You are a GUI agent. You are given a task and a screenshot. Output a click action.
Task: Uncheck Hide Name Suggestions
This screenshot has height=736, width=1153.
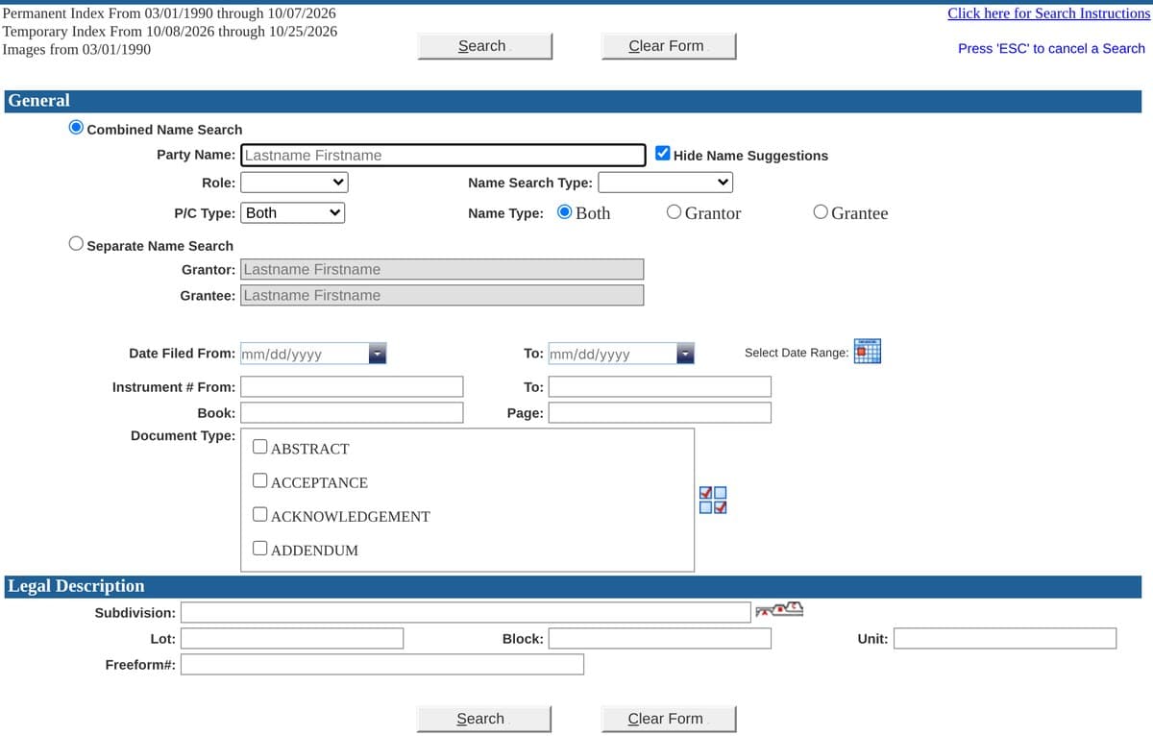(663, 154)
